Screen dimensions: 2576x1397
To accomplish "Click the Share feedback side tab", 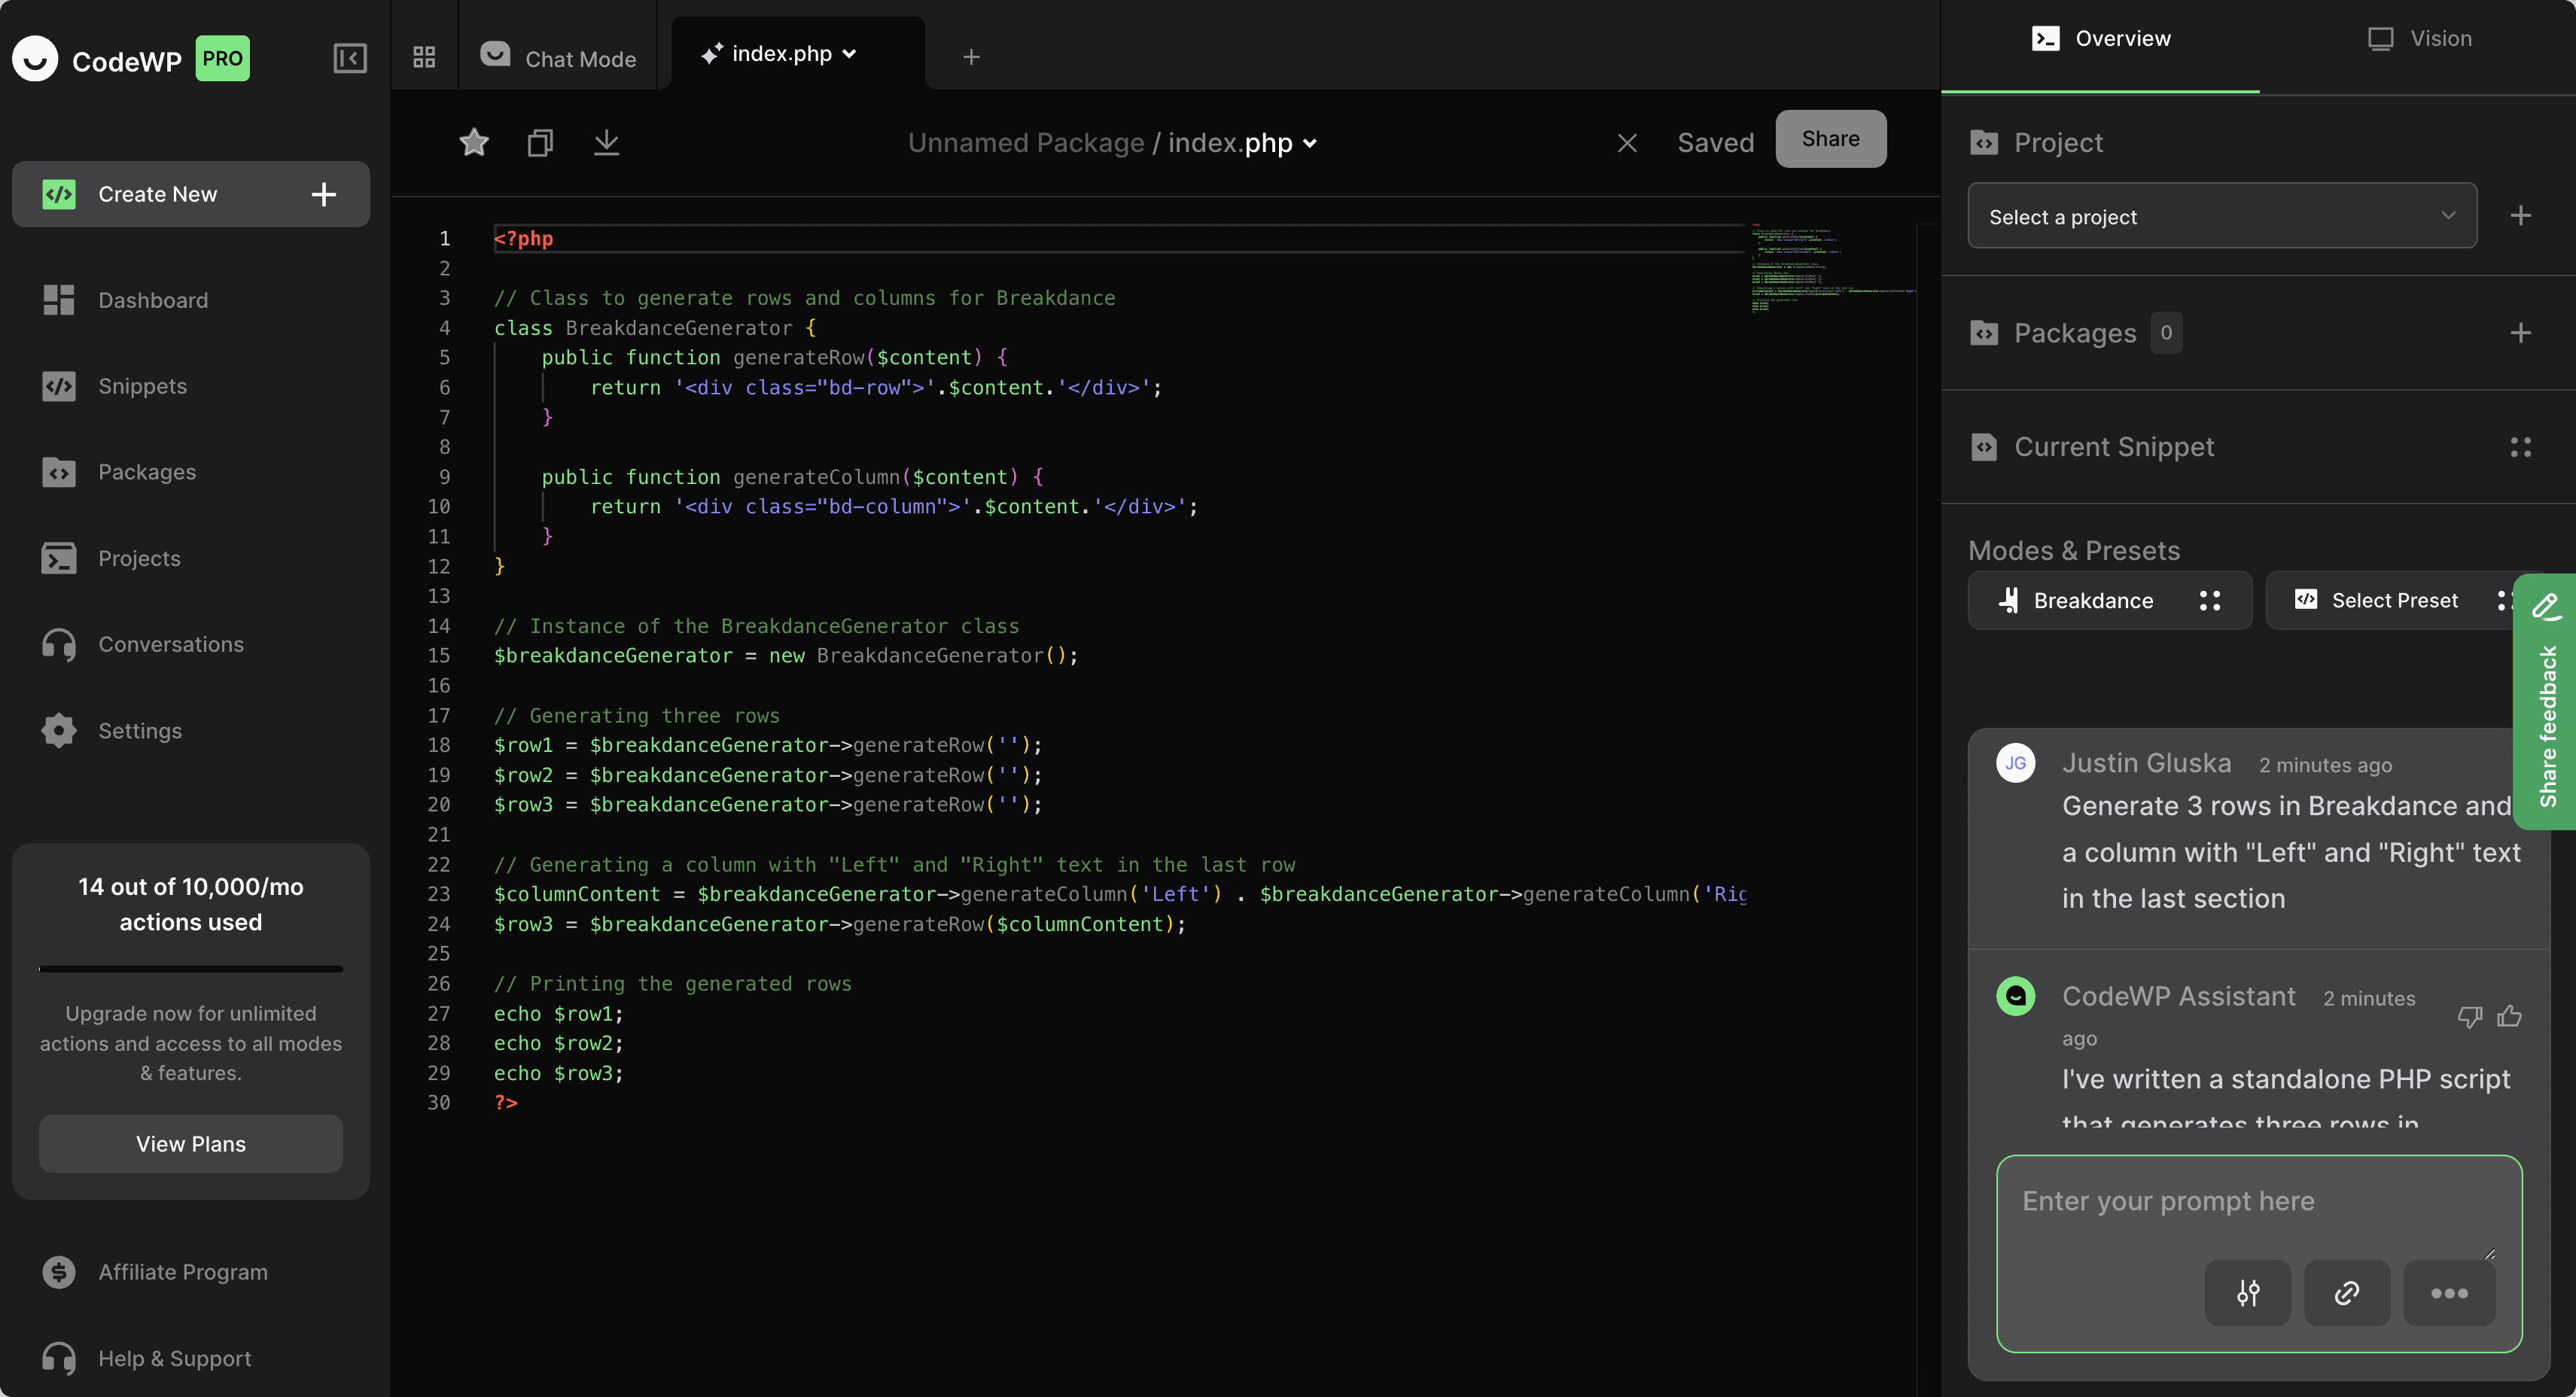I will coord(2546,702).
